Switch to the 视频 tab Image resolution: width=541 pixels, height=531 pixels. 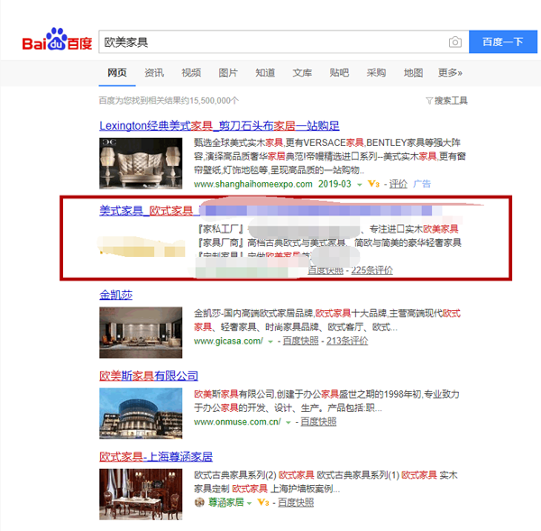[x=191, y=73]
